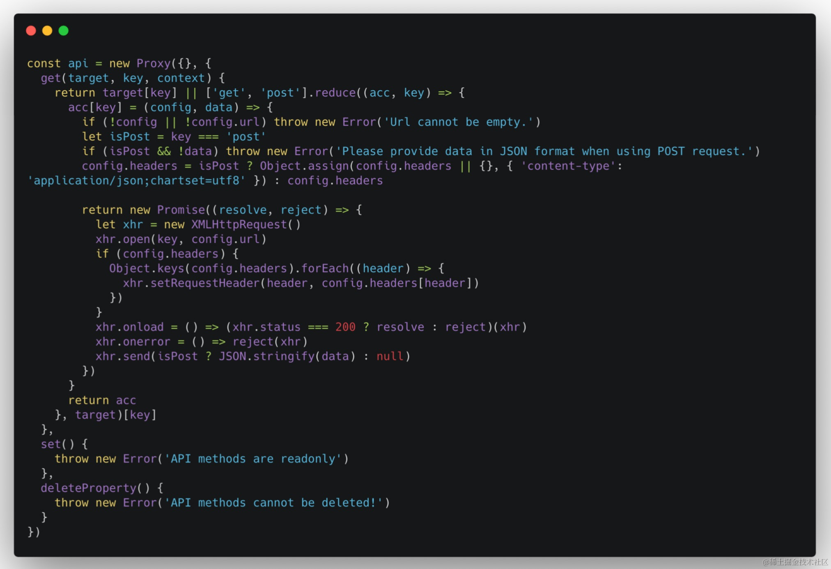This screenshot has width=831, height=569.
Task: Click the red number 200
Action: (345, 327)
